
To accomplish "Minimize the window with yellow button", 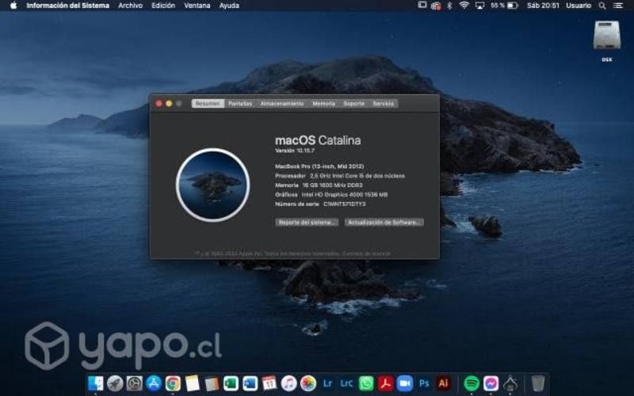I will [169, 104].
